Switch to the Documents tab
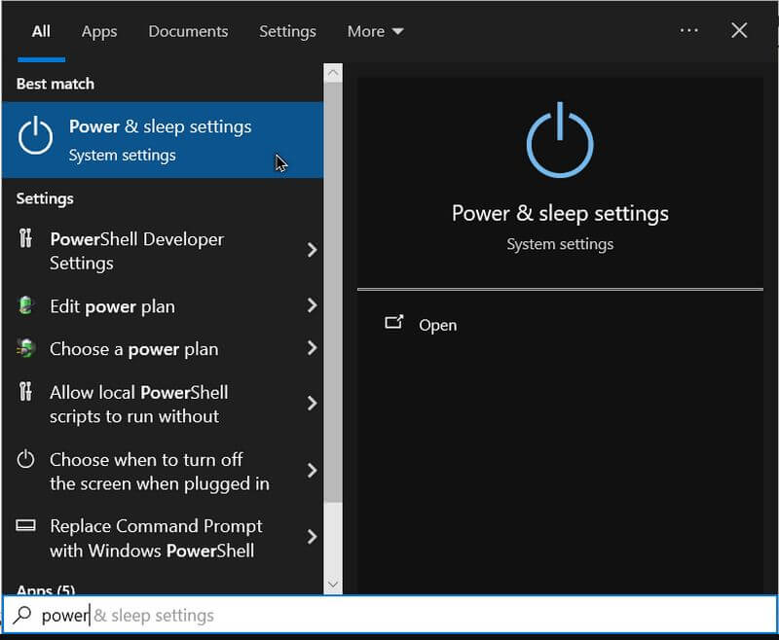The image size is (779, 640). click(188, 31)
